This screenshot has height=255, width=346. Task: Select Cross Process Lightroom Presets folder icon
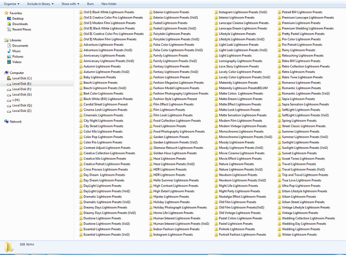click(81, 169)
